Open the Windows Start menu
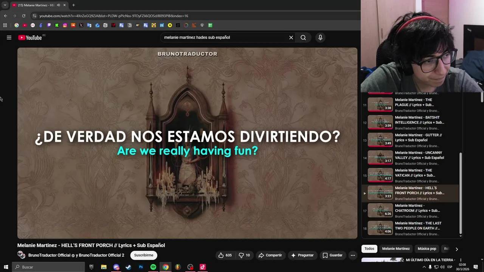484x272 pixels. click(x=6, y=267)
